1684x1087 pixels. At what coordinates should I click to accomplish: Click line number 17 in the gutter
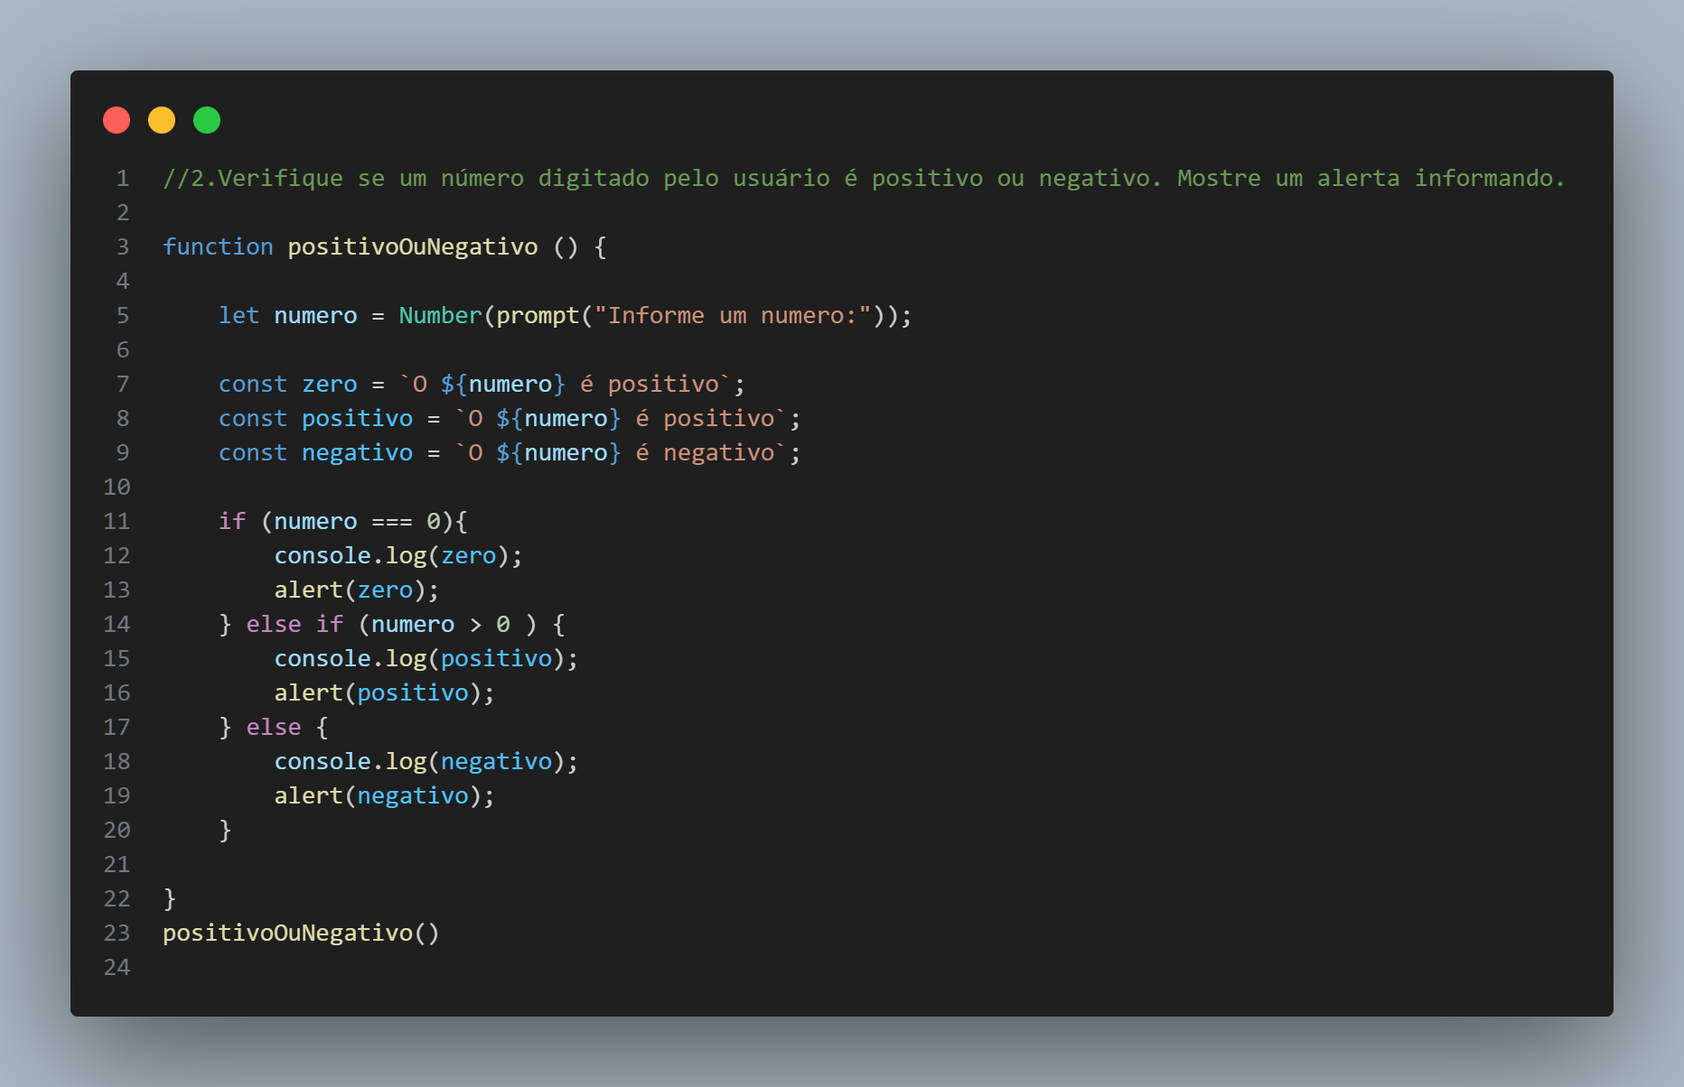tap(117, 728)
